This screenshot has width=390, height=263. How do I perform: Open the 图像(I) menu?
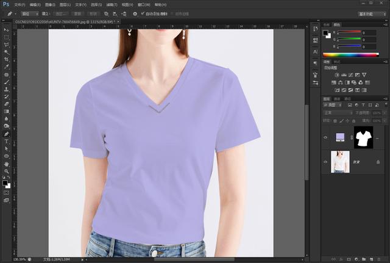pyautogui.click(x=49, y=4)
